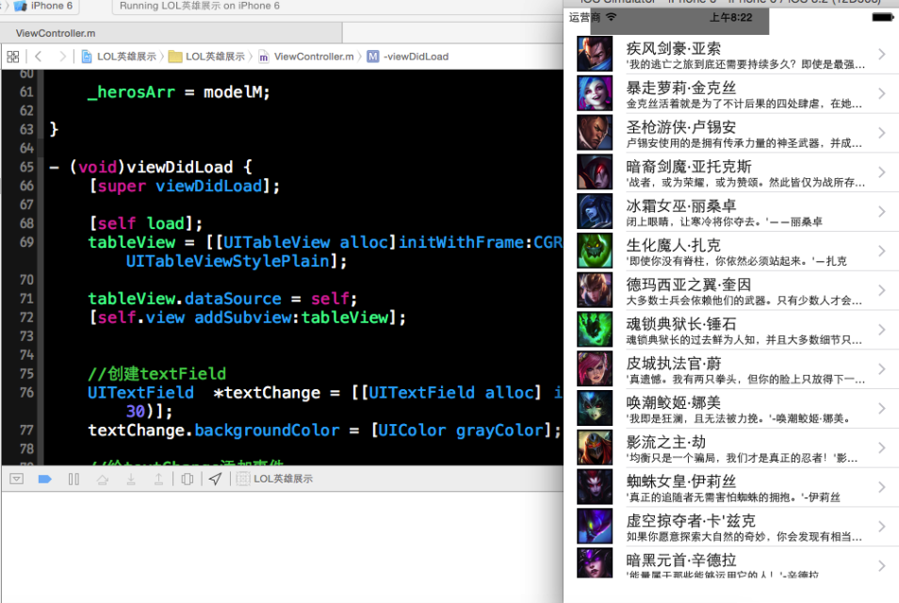The width and height of the screenshot is (899, 603).
Task: Select the 圣枪游侠·卢锡安 row
Action: click(x=731, y=133)
